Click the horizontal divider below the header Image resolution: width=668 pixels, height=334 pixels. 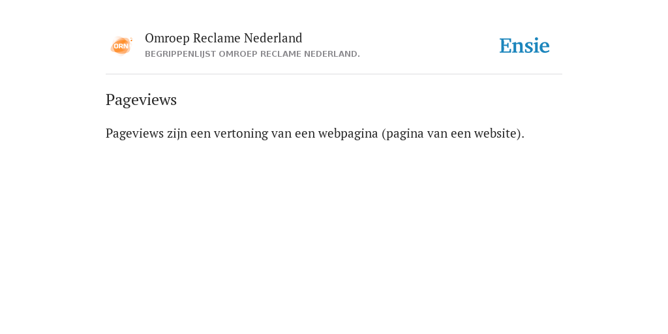coord(334,74)
